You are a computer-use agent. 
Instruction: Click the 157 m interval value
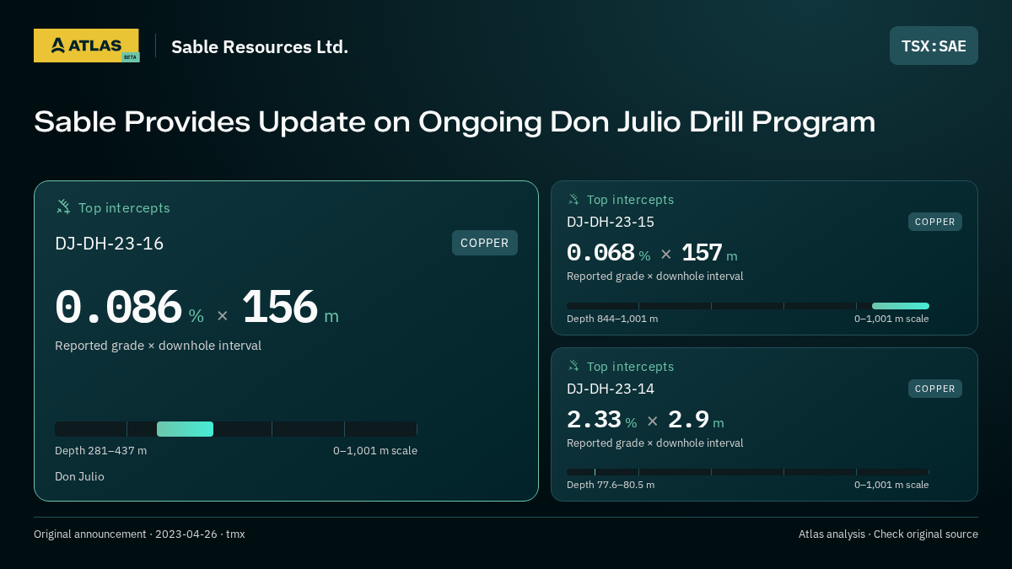pyautogui.click(x=709, y=253)
